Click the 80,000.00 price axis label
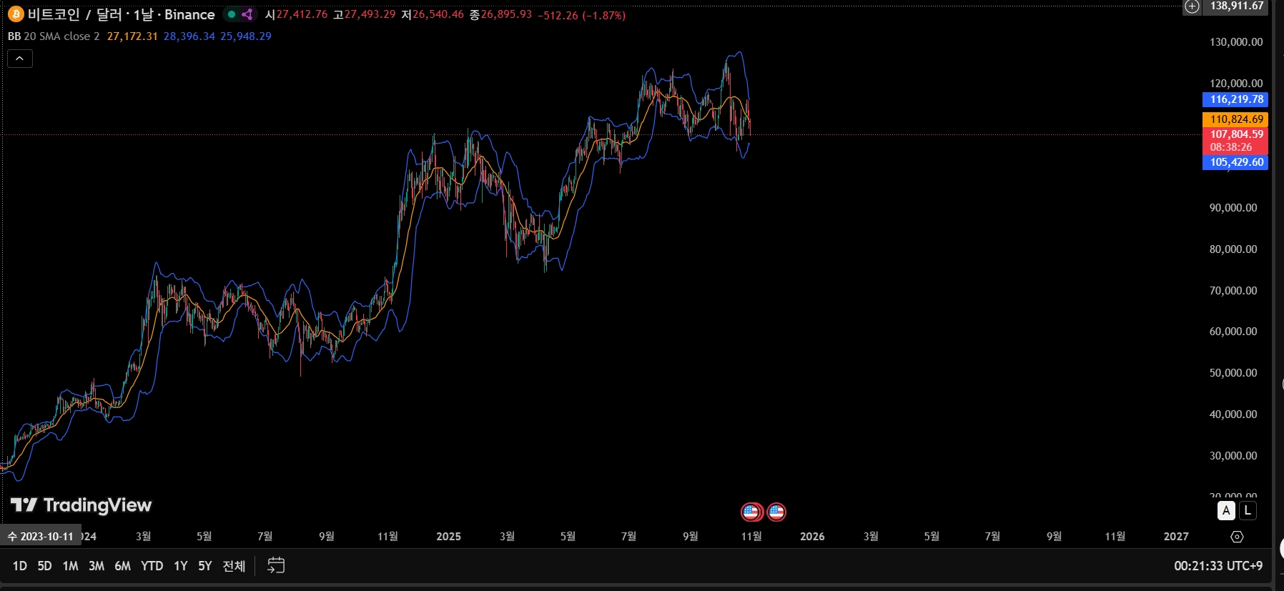Viewport: 1284px width, 591px height. point(1233,249)
